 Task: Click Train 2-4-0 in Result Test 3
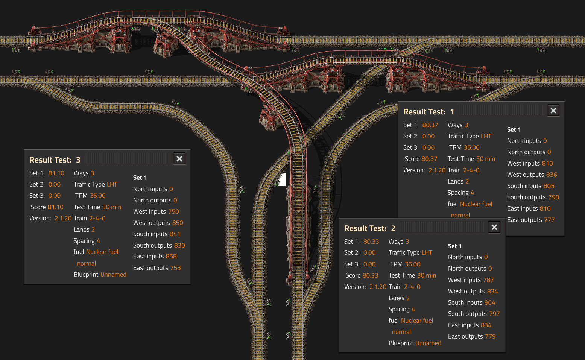coord(90,218)
